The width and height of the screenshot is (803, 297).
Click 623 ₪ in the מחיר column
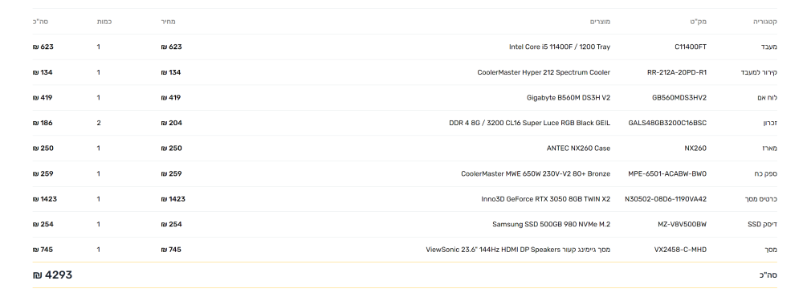(171, 47)
